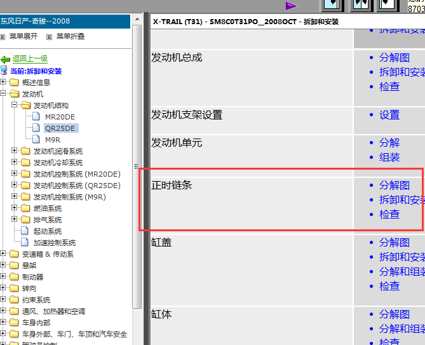Viewport: 425px width, 345px height.
Task: Click the 悬架 folder icon
Action: (x=14, y=266)
